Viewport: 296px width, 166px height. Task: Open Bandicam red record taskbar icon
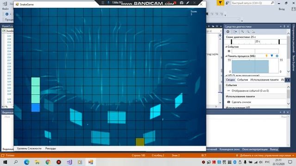pyautogui.click(x=59, y=162)
